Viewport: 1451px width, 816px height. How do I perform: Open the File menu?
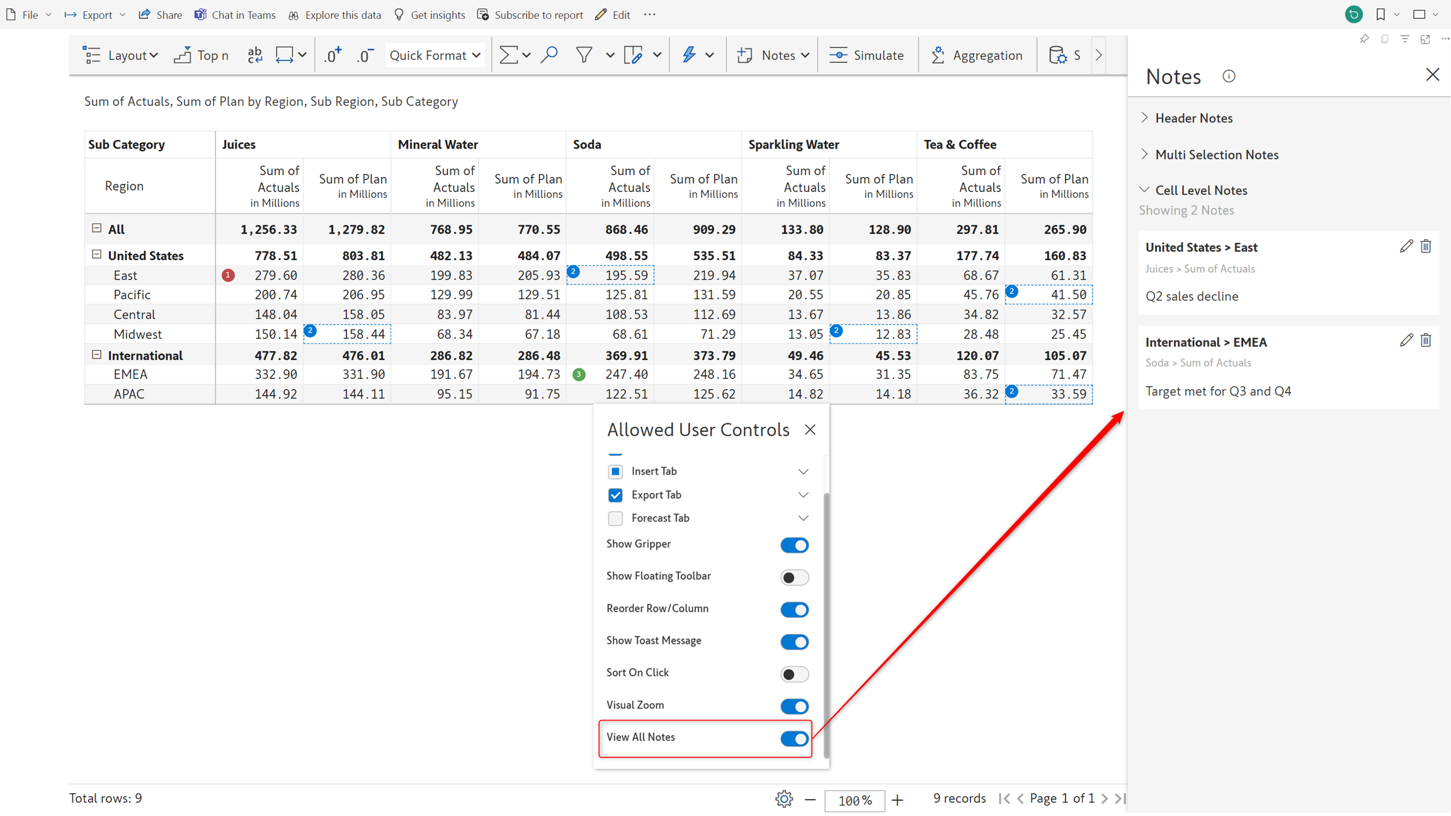(x=29, y=14)
